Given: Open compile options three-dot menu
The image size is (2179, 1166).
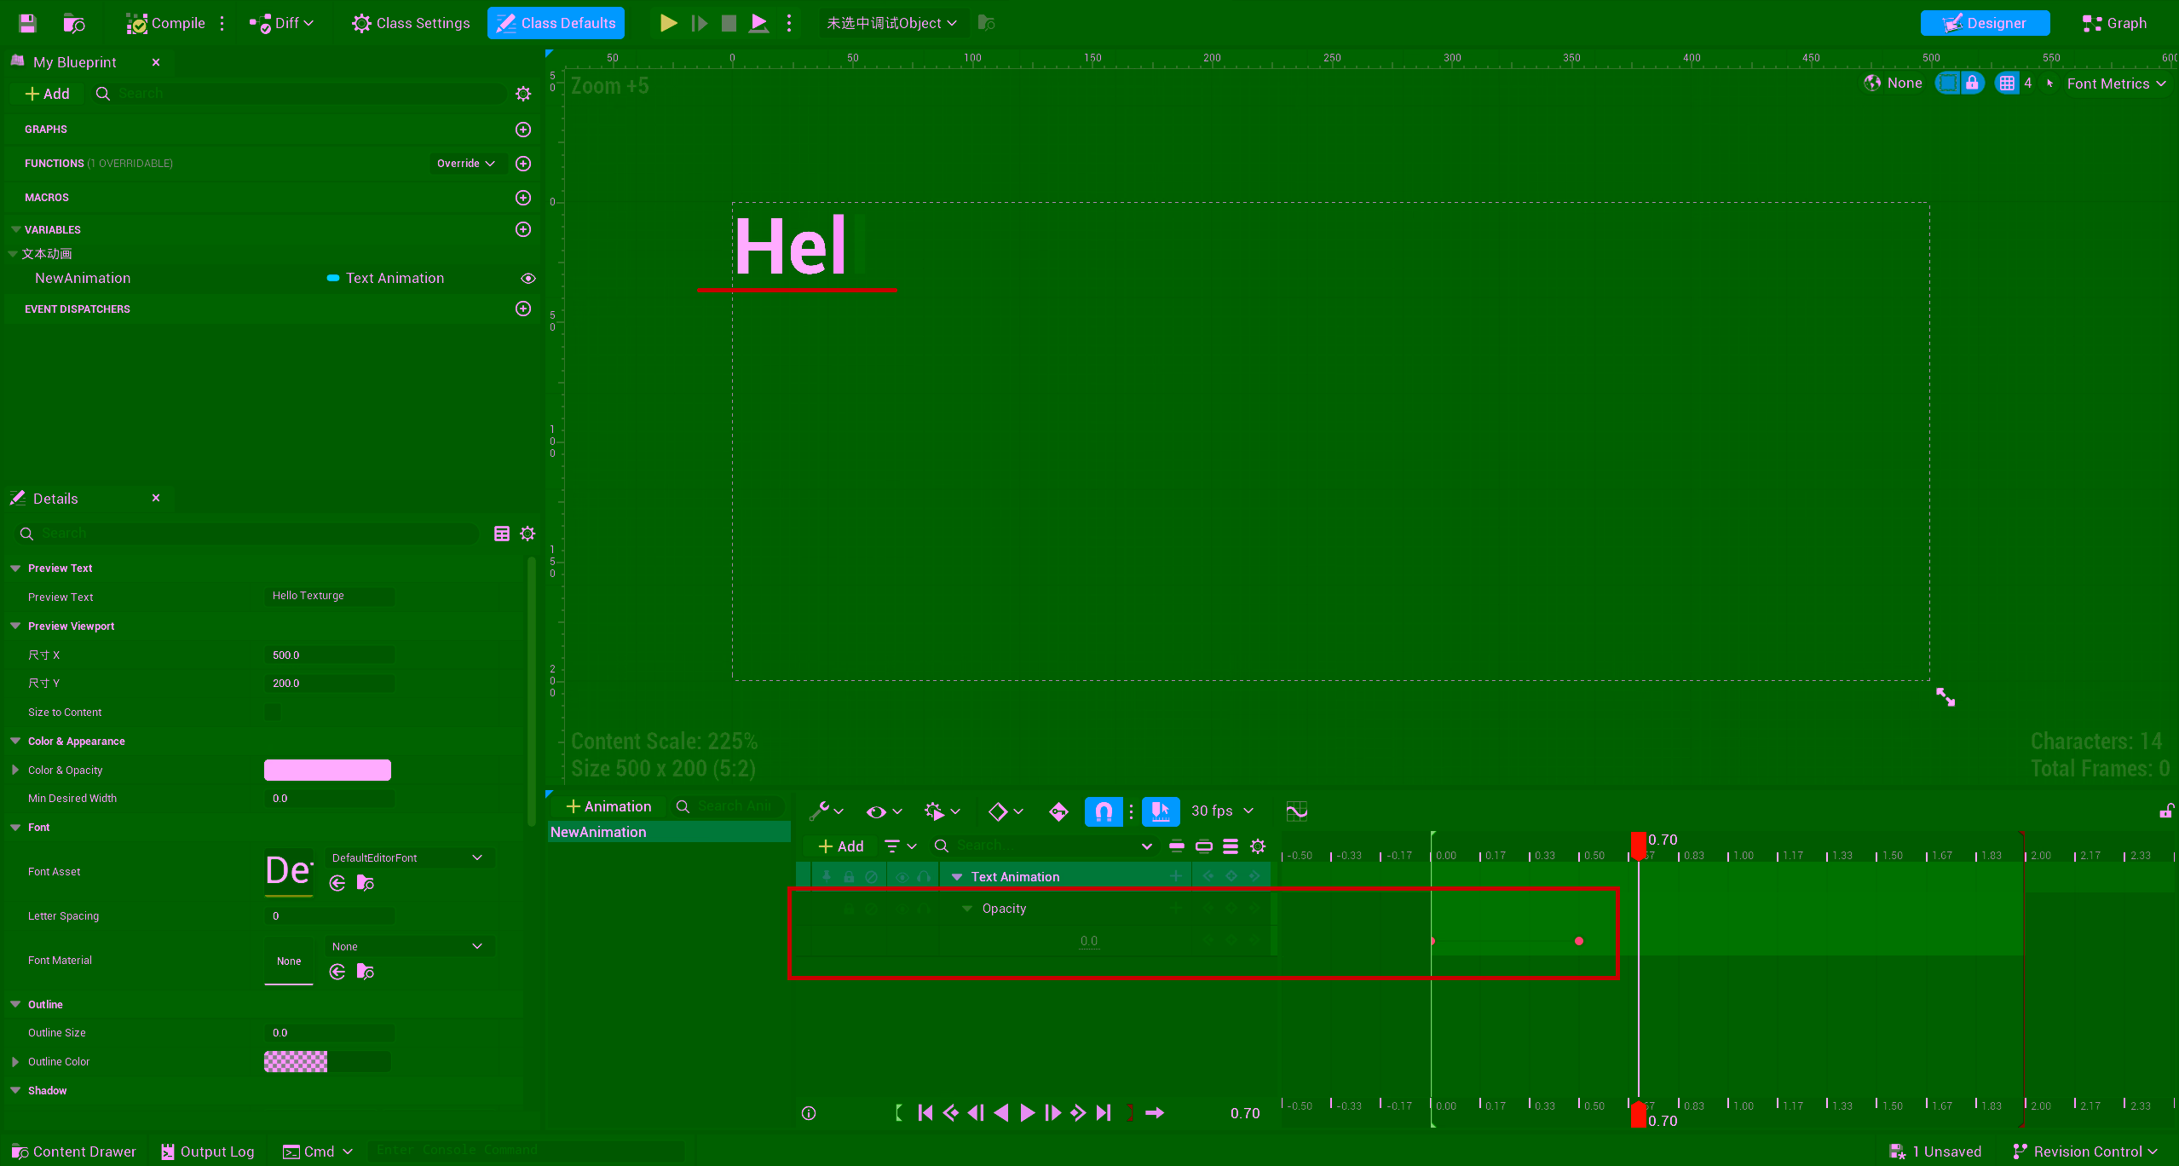Looking at the screenshot, I should [222, 23].
